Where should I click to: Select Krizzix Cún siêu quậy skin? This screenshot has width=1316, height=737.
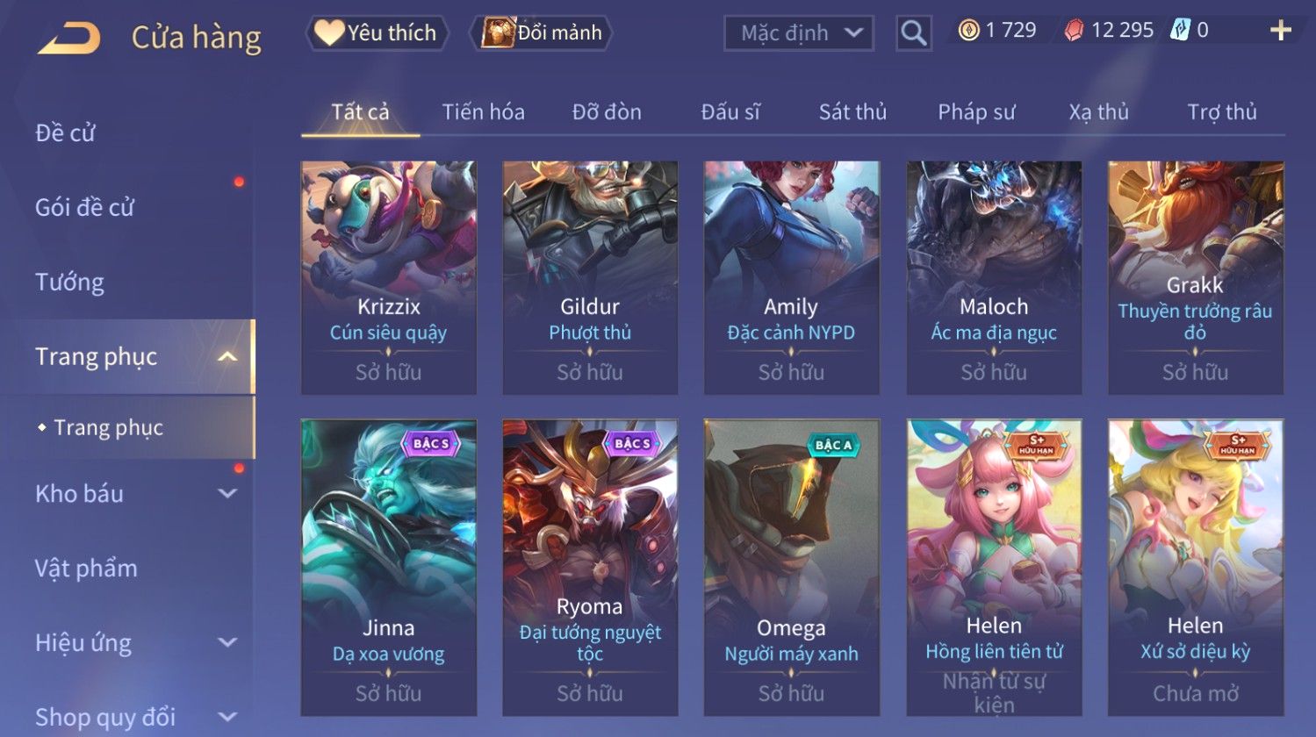(x=389, y=277)
